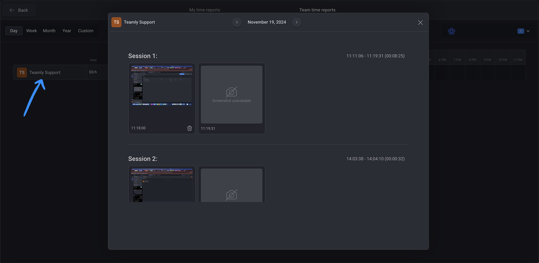Viewport: 539px width, 263px height.
Task: Click Session 2 unavailable screenshot placeholder
Action: click(x=231, y=185)
